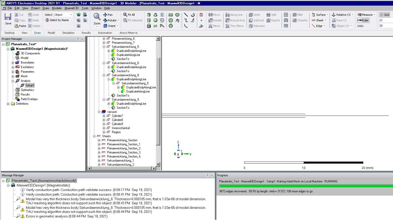Activate the Zoom magnifier tool
393x220 pixels.
pos(97,17)
